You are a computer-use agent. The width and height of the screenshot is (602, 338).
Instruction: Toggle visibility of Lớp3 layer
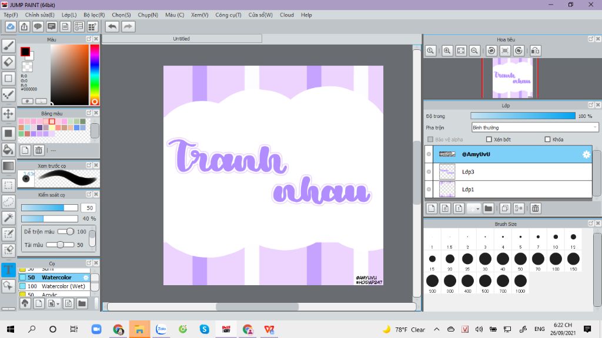429,172
